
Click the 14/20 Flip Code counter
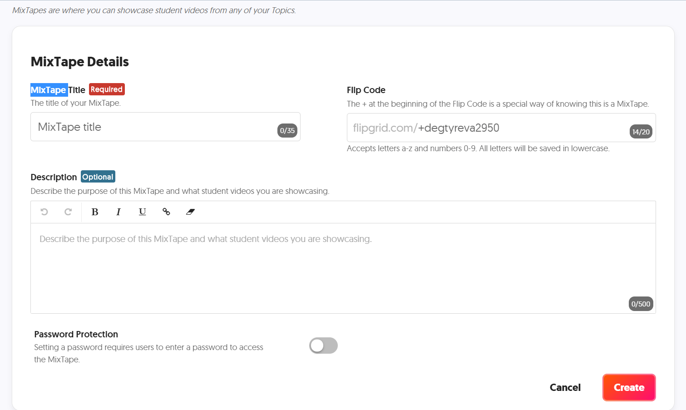(x=641, y=132)
